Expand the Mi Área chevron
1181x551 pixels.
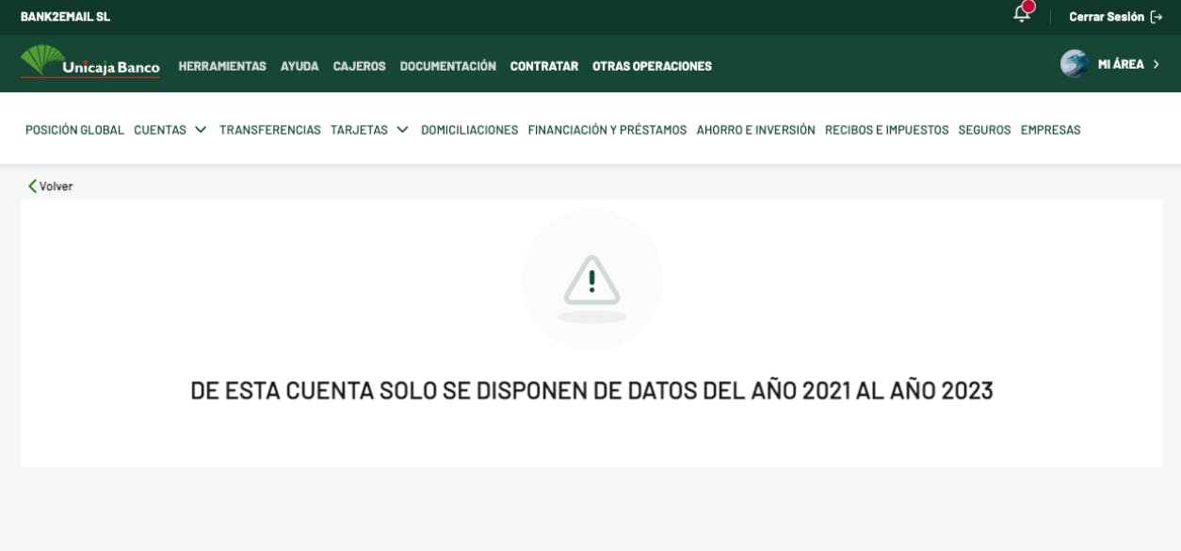(1156, 64)
